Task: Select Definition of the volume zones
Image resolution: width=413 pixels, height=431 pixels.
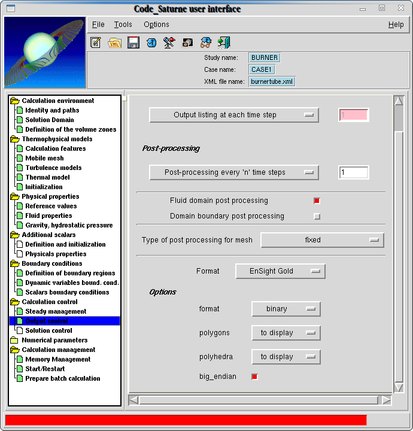Action: click(71, 129)
